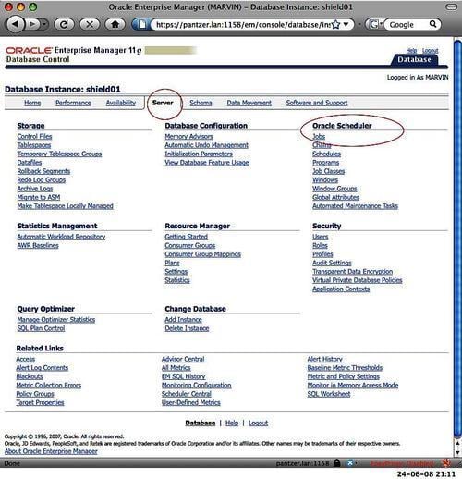Open the Window Groups link

click(x=334, y=189)
